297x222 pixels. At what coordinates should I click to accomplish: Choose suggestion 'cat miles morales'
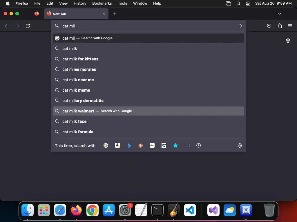pos(148,69)
